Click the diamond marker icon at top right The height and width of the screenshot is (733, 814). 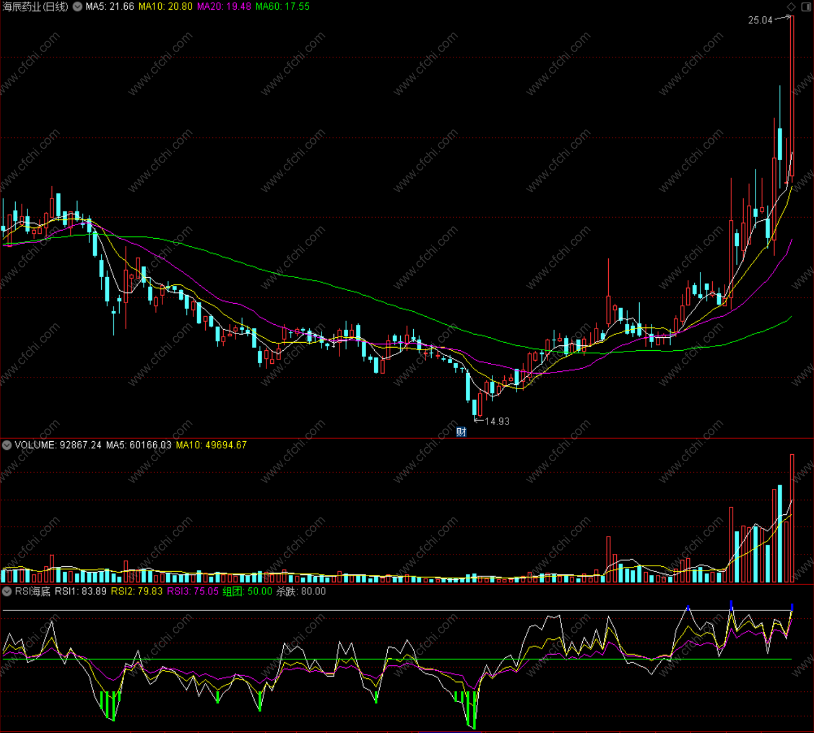791,6
